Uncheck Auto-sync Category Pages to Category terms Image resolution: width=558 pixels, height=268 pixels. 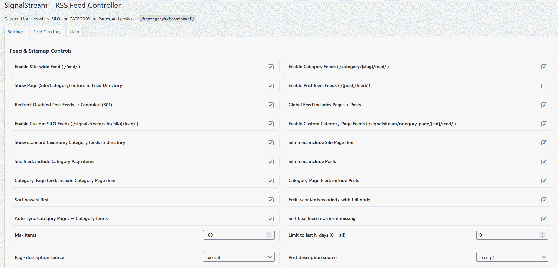coord(270,219)
